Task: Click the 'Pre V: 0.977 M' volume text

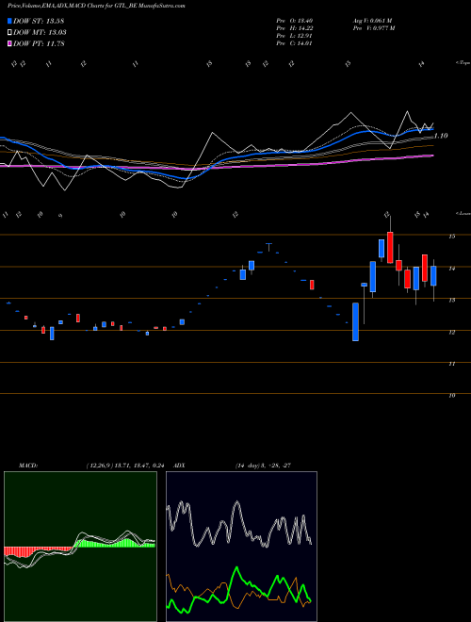Action: 373,28
